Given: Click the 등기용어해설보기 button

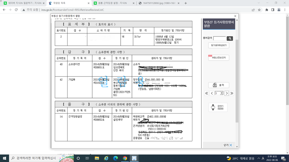Looking at the screenshot, I should (x=219, y=45).
